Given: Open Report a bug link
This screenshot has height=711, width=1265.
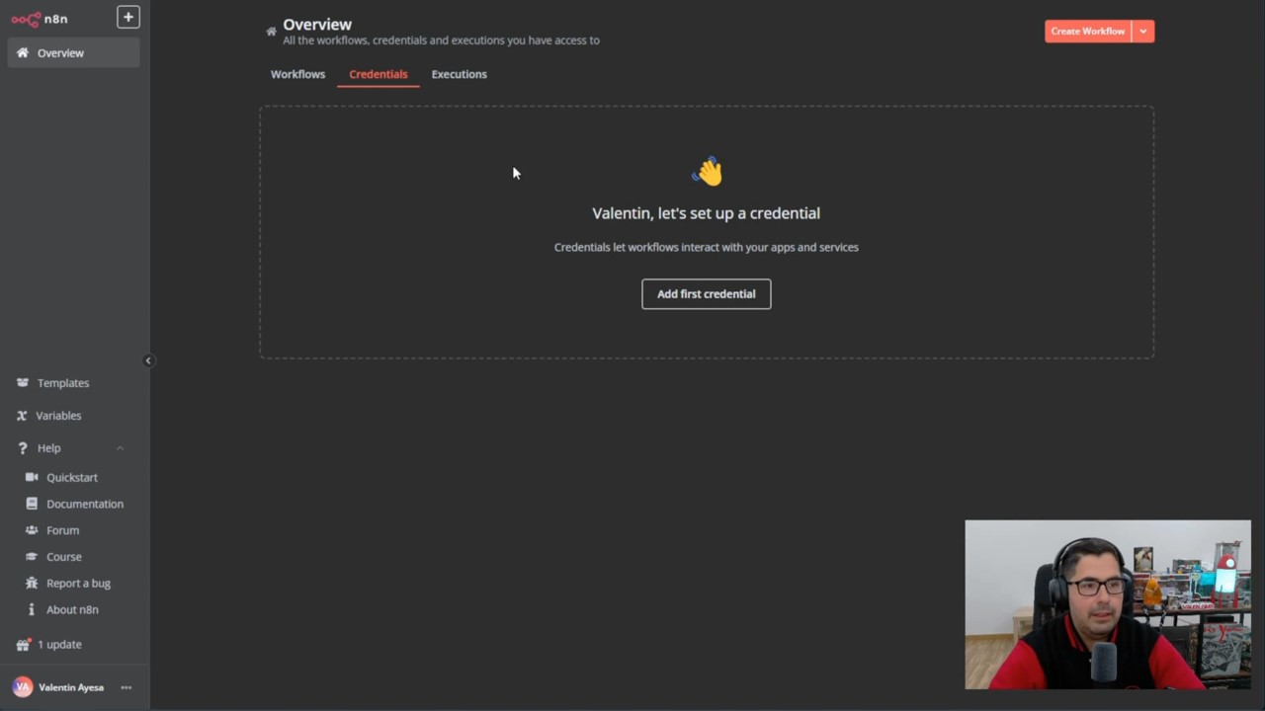Looking at the screenshot, I should [78, 584].
